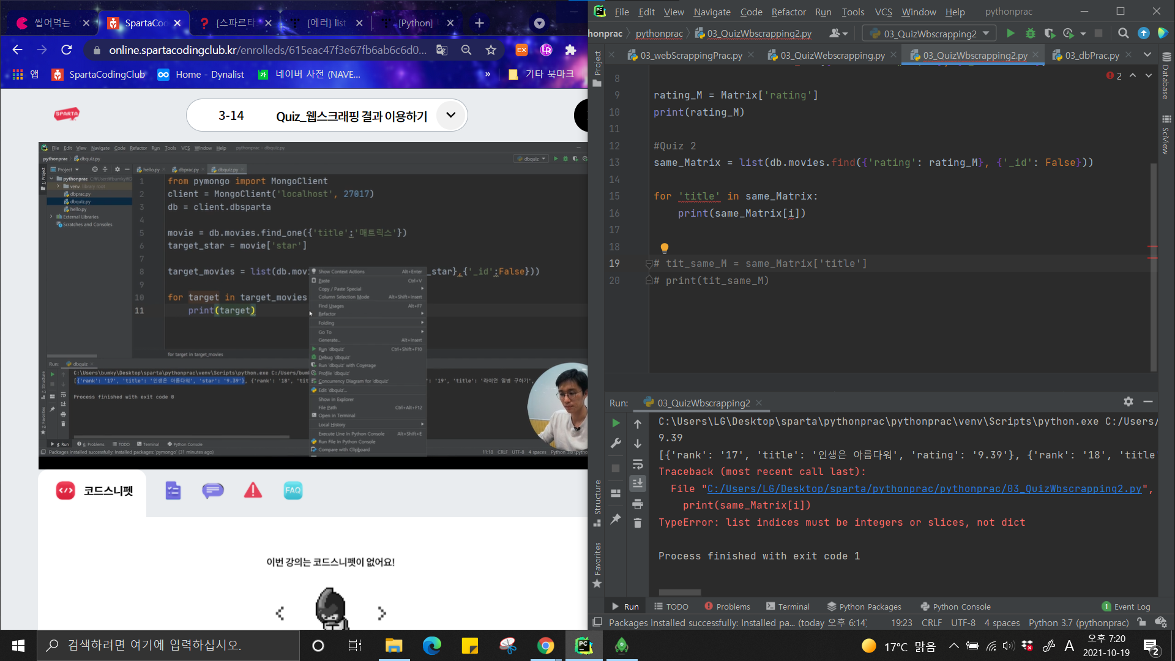
Task: Bookmark page with star icon in Chrome
Action: click(x=491, y=50)
